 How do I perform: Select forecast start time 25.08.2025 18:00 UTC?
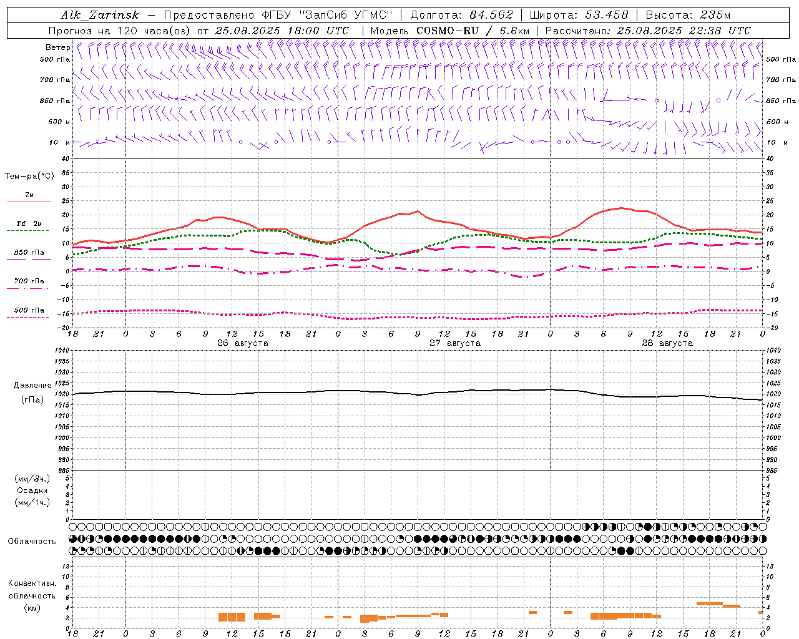point(282,31)
